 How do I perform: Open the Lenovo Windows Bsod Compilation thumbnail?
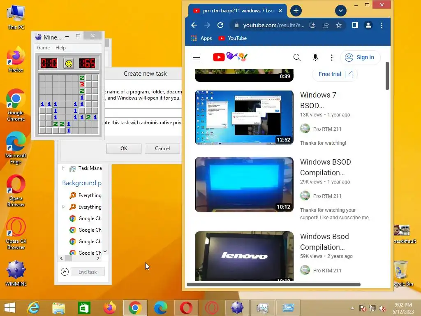click(244, 256)
